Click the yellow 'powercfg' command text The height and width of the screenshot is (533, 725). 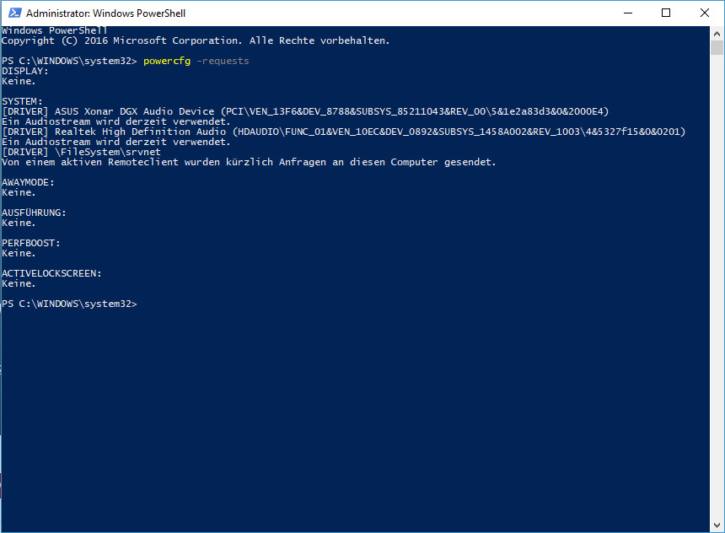pyautogui.click(x=167, y=61)
